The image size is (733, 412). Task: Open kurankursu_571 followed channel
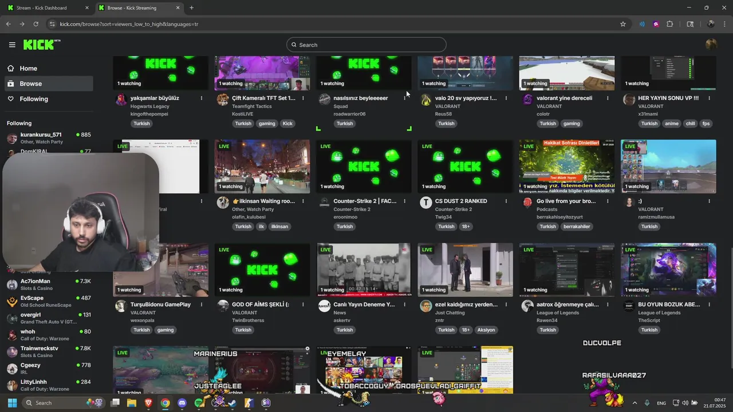pyautogui.click(x=49, y=138)
